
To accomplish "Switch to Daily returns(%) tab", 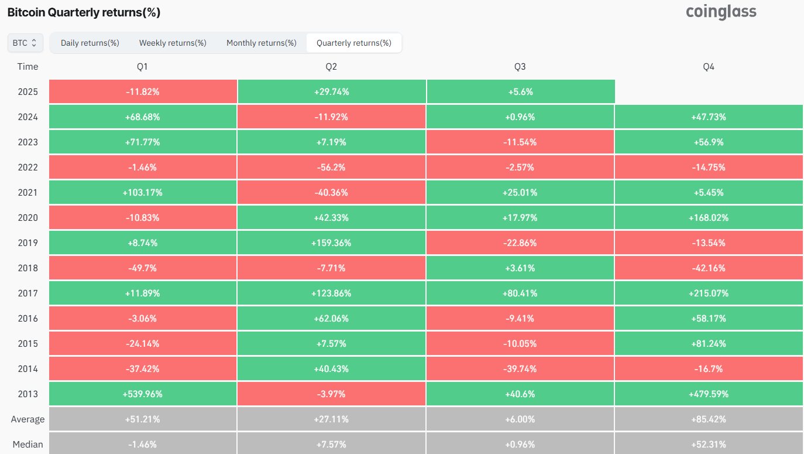I will (90, 43).
